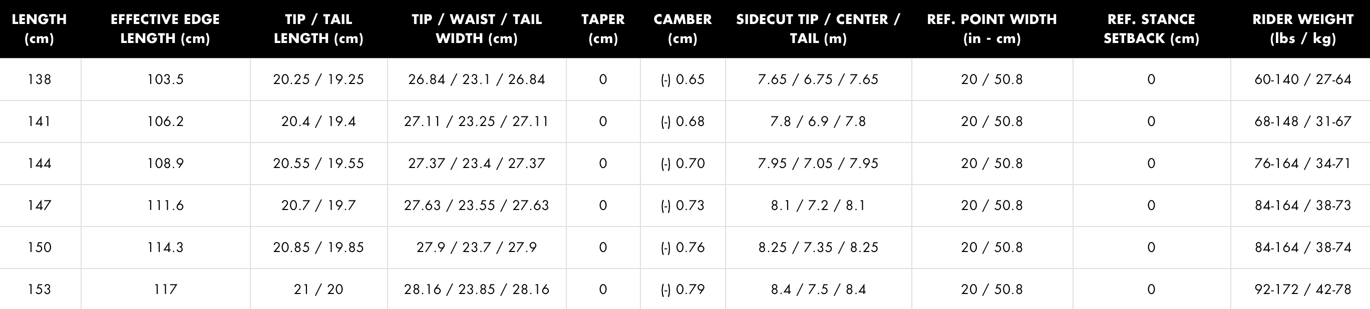
Task: Click effective edge value 106.2
Action: tap(165, 121)
